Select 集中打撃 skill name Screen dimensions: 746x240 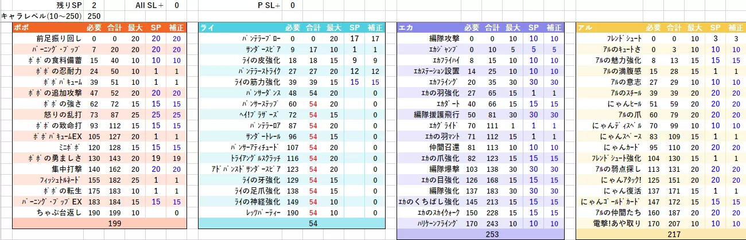tap(67, 169)
